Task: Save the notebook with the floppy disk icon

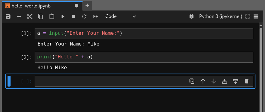Action: (8, 16)
